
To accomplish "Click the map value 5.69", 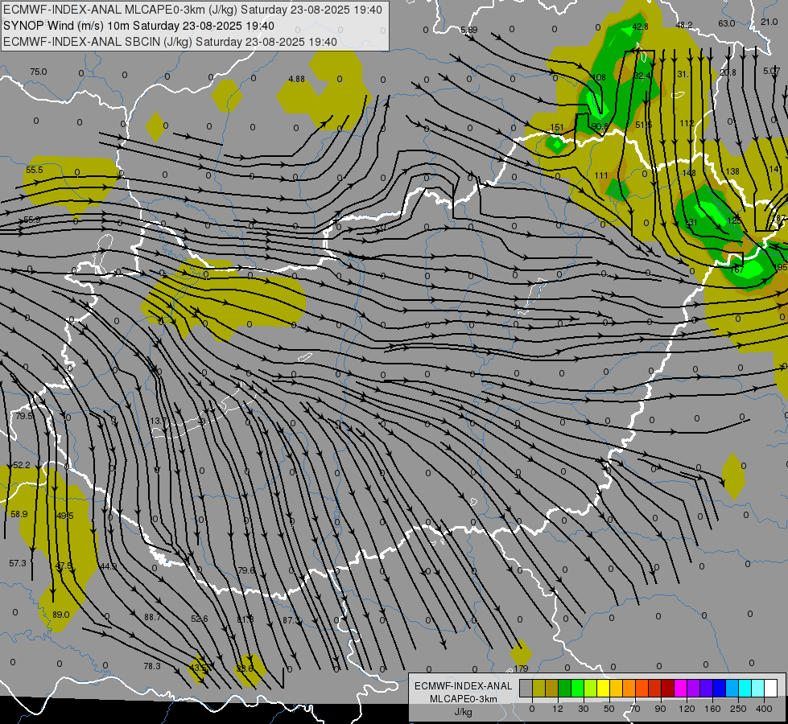I will point(469,30).
